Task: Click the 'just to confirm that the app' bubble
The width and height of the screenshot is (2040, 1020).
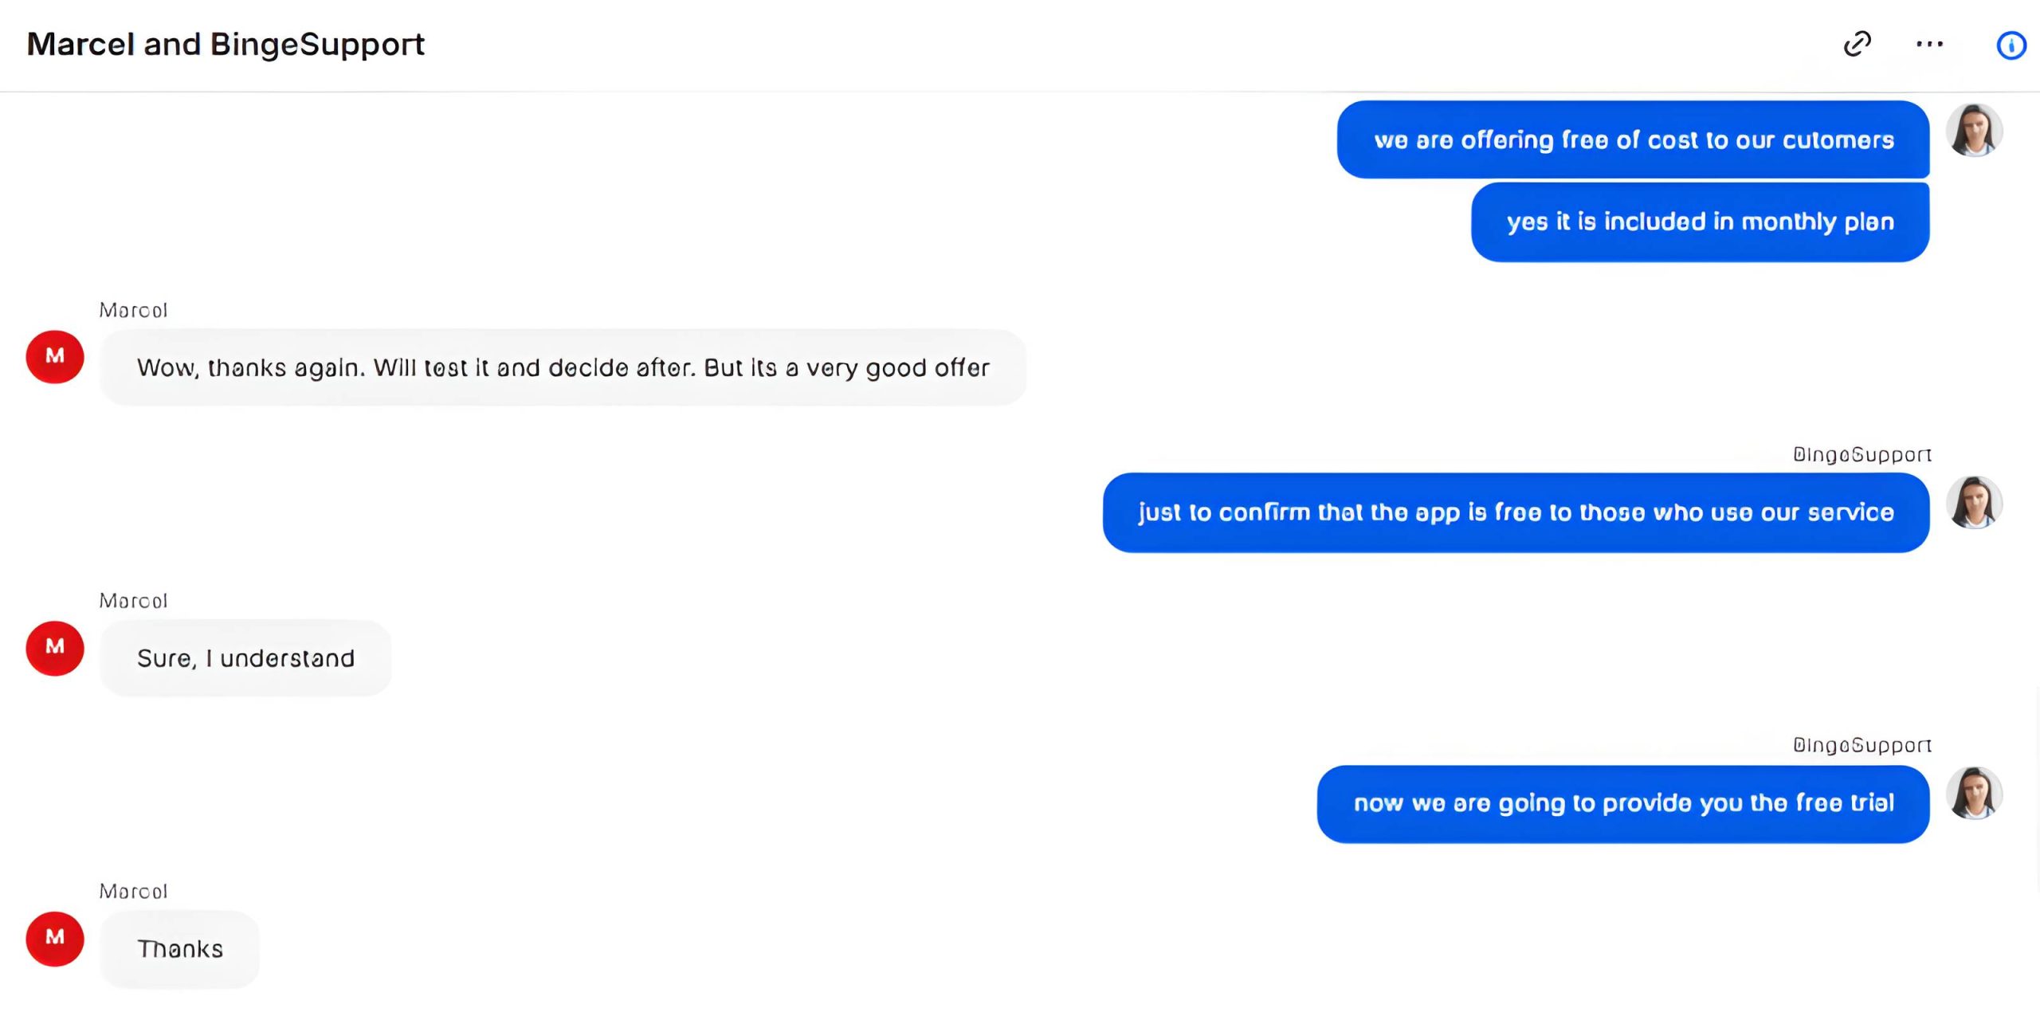Action: (x=1516, y=512)
